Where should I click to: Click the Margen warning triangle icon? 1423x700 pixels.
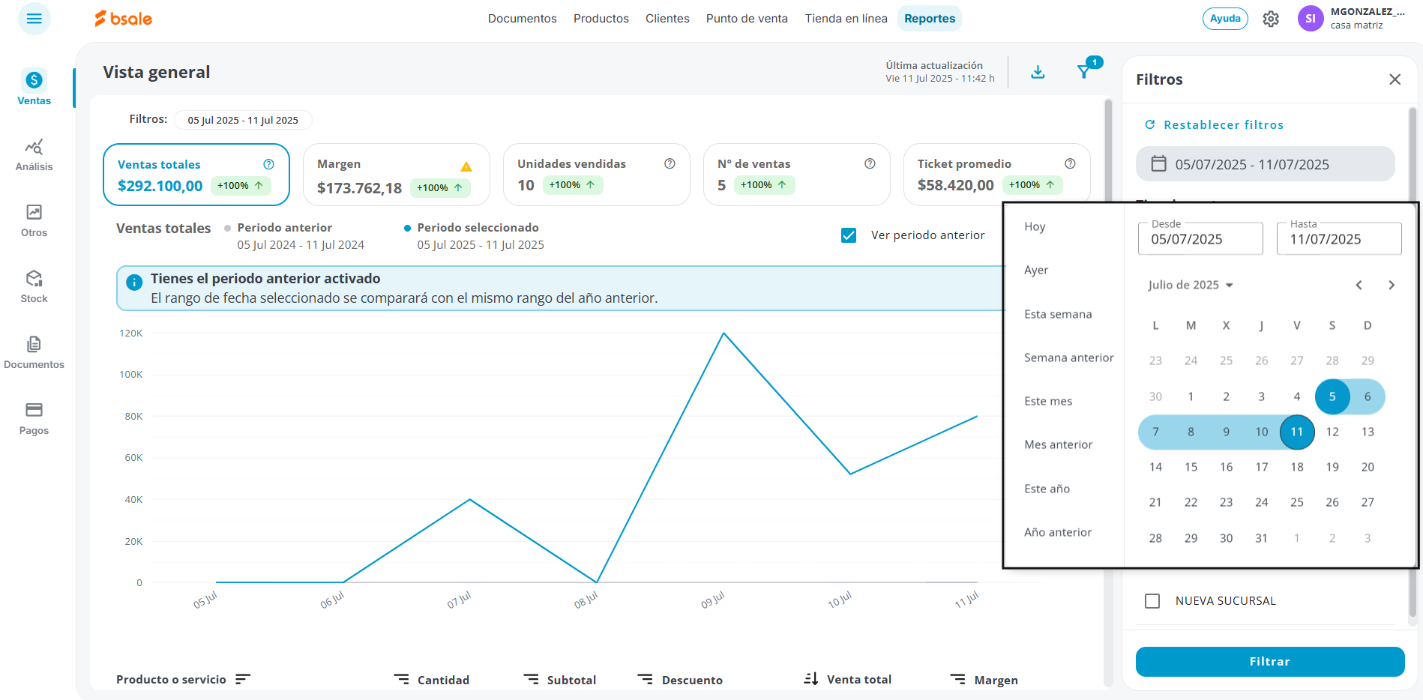tap(466, 166)
